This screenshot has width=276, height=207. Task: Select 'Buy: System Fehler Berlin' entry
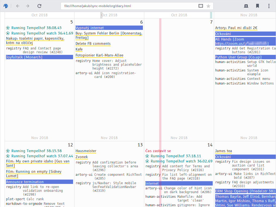[x=109, y=36]
